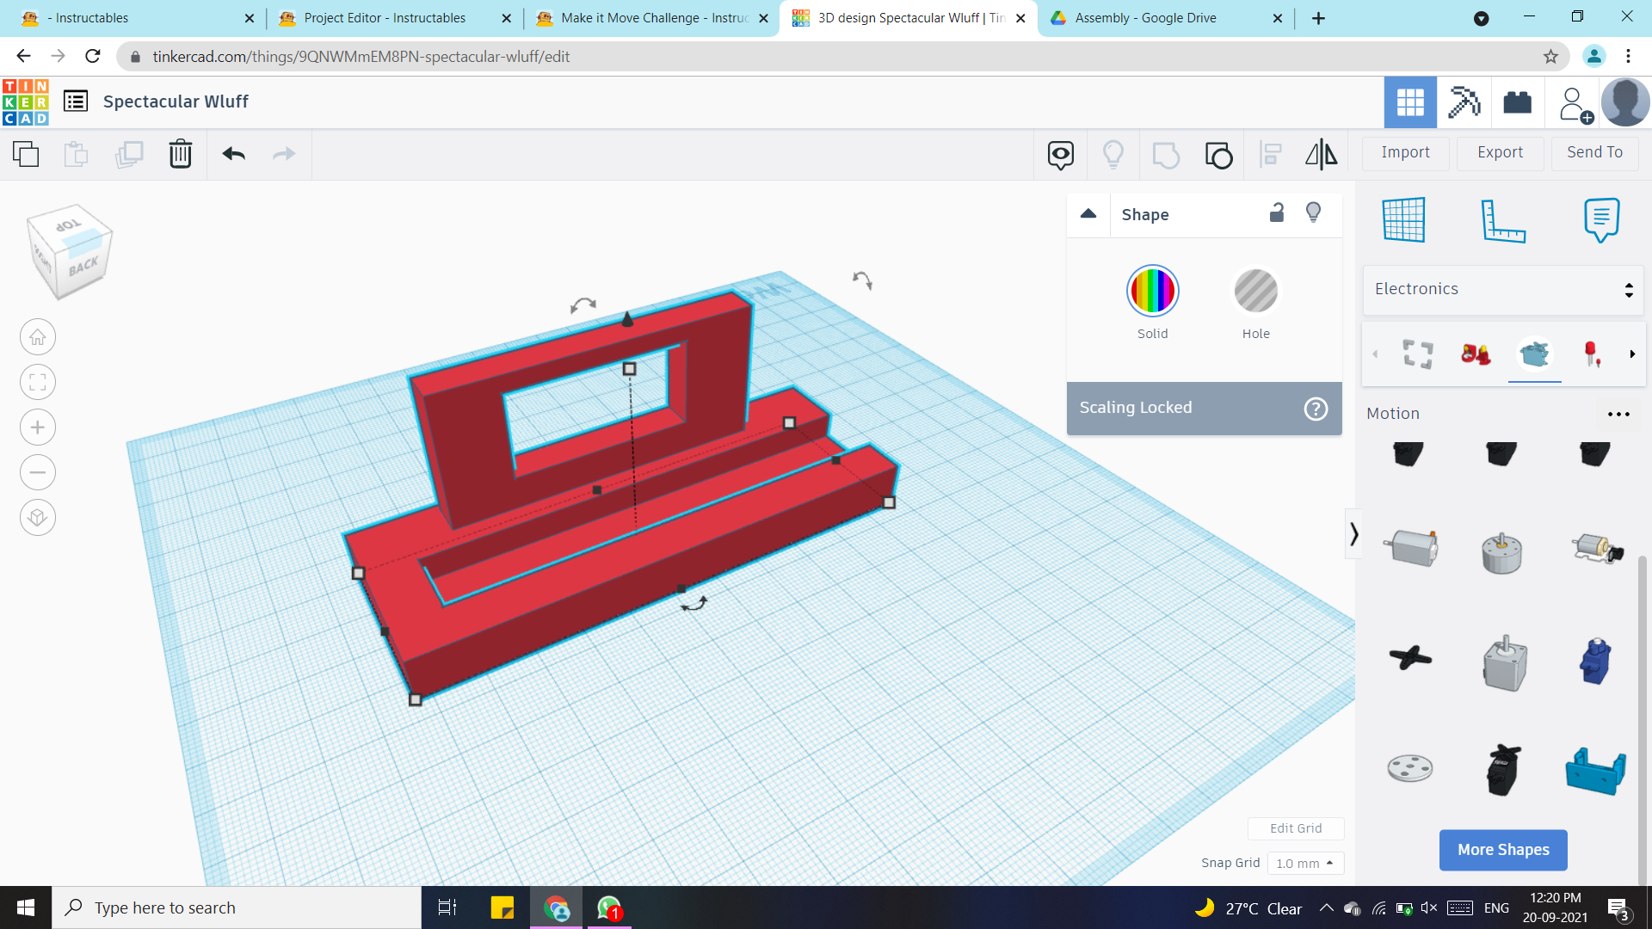This screenshot has width=1652, height=929.
Task: Select the Workplane tool
Action: 1404,219
